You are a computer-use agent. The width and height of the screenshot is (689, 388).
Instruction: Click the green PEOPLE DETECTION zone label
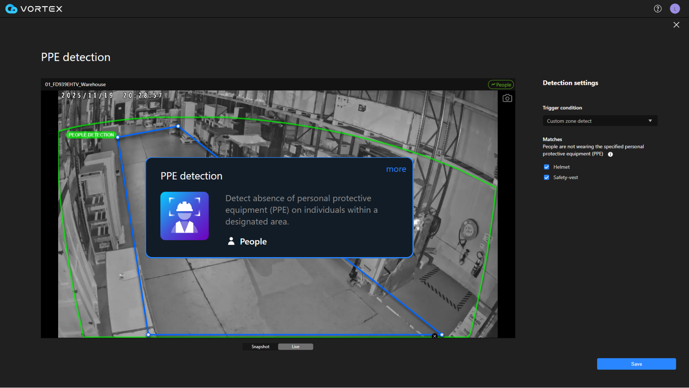point(91,135)
